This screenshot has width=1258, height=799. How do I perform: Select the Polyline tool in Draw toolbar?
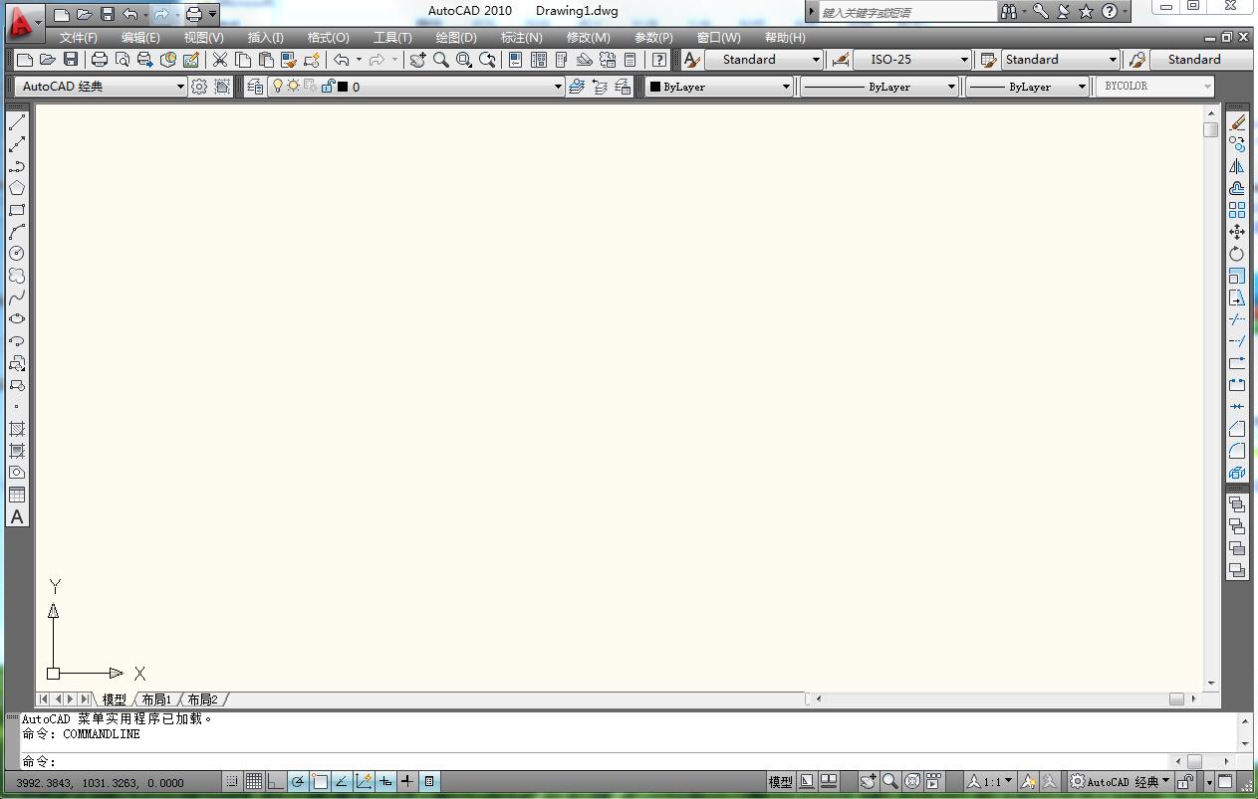coord(17,167)
